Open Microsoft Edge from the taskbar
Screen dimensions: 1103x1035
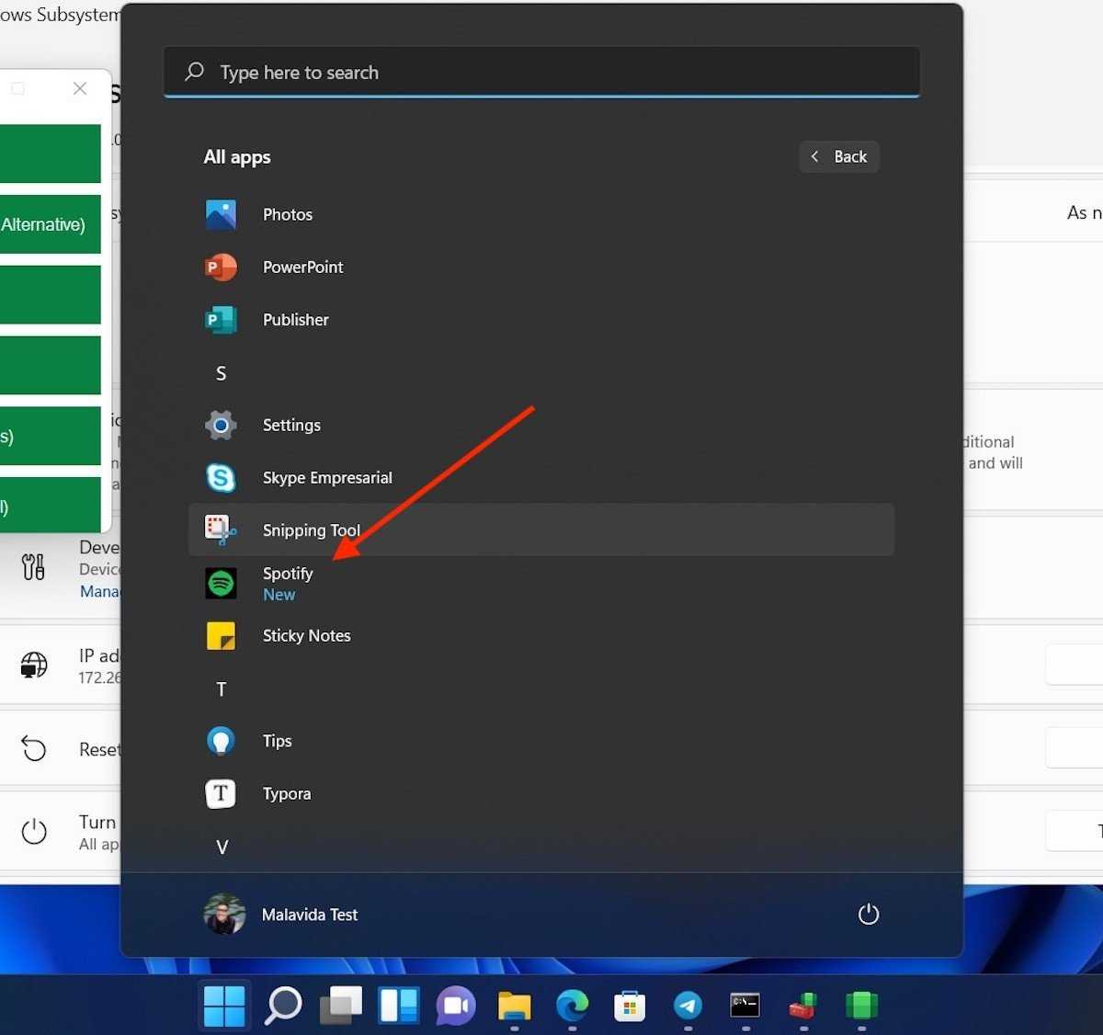572,1006
